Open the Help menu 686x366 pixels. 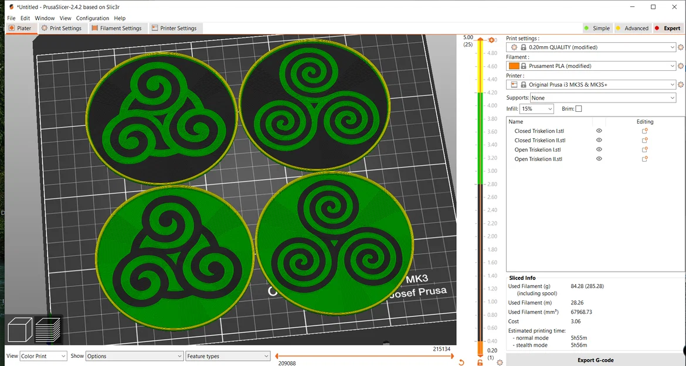(120, 18)
